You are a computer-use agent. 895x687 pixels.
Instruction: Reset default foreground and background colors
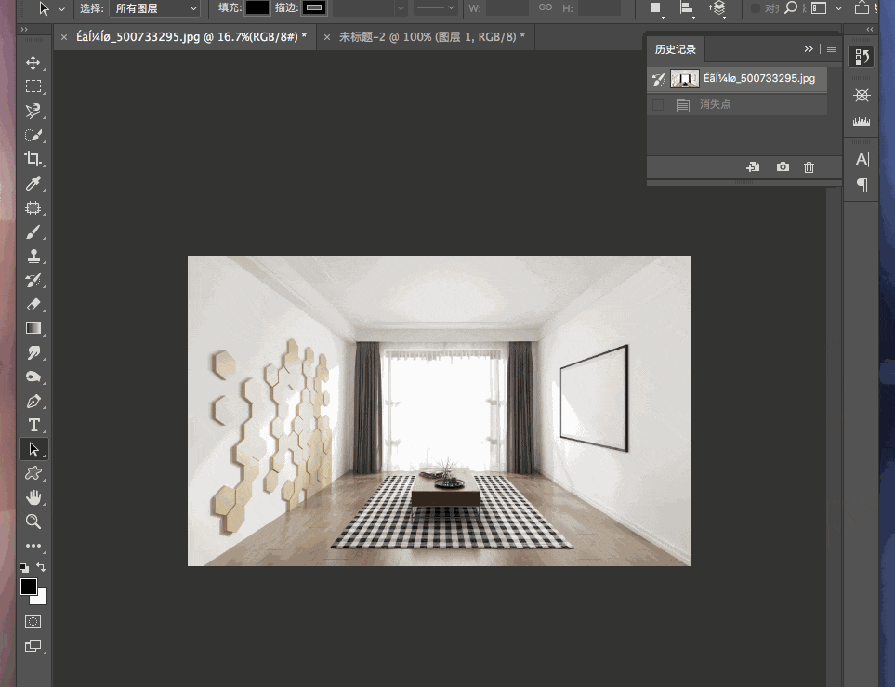coord(24,567)
